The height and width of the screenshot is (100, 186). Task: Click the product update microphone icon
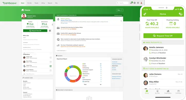coord(58,19)
